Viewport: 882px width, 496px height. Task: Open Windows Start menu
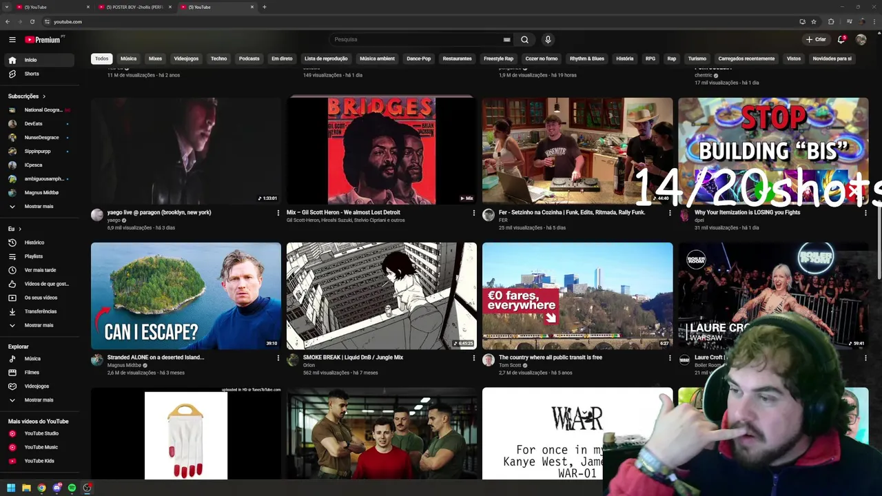coord(11,488)
